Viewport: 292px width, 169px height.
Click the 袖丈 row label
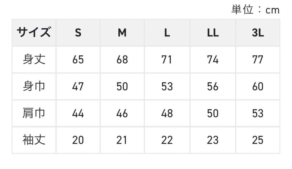[x=34, y=140]
